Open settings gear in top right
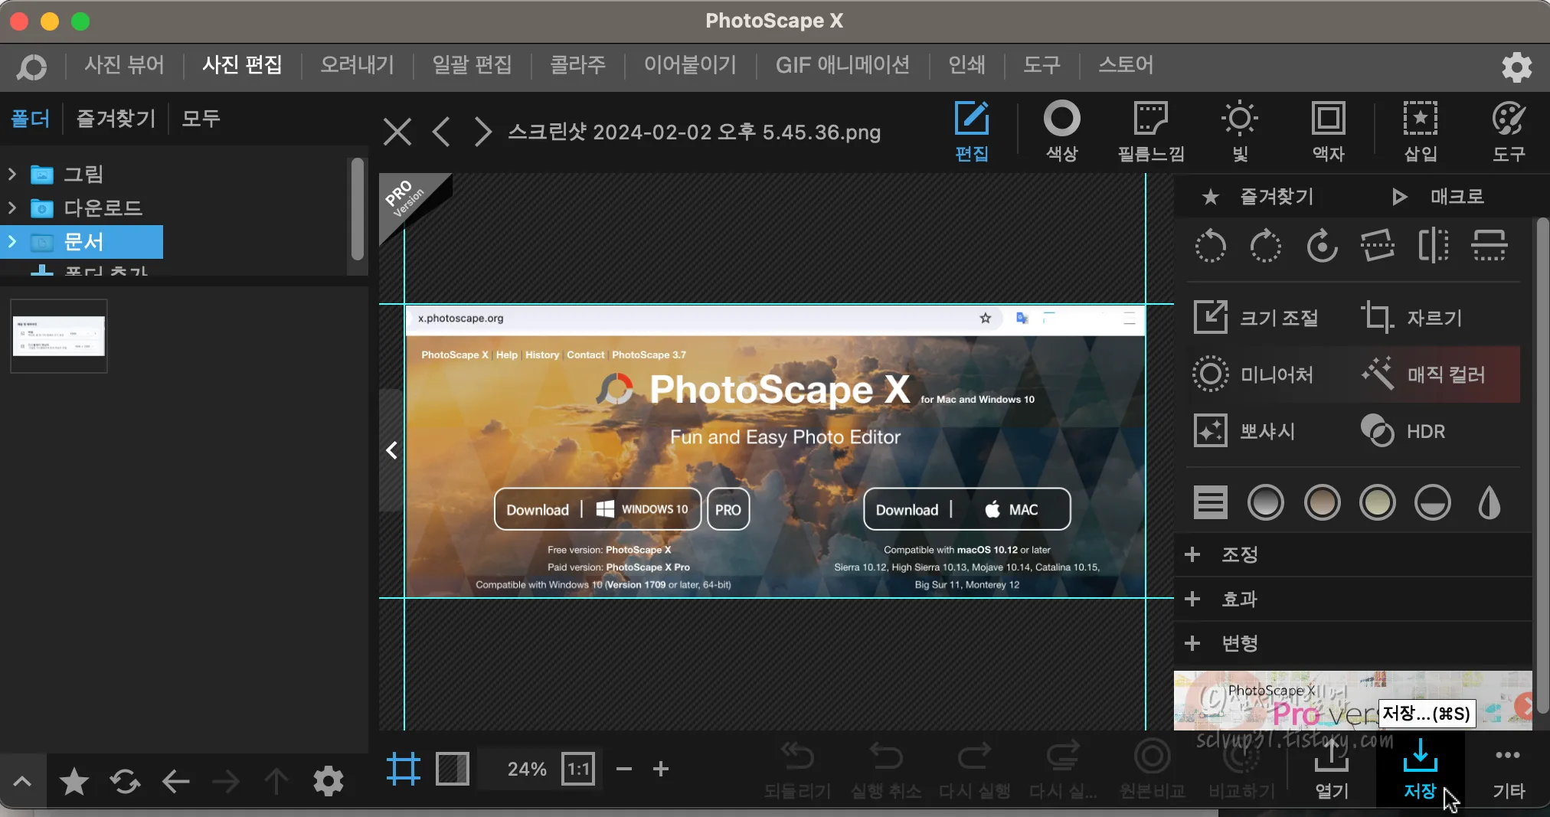The image size is (1550, 817). click(x=1516, y=67)
